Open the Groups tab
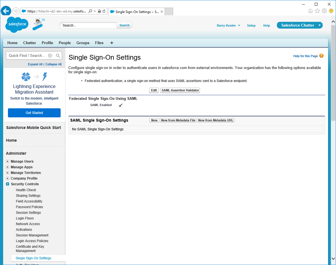Image resolution: width=336 pixels, height=265 pixels. pos(83,43)
